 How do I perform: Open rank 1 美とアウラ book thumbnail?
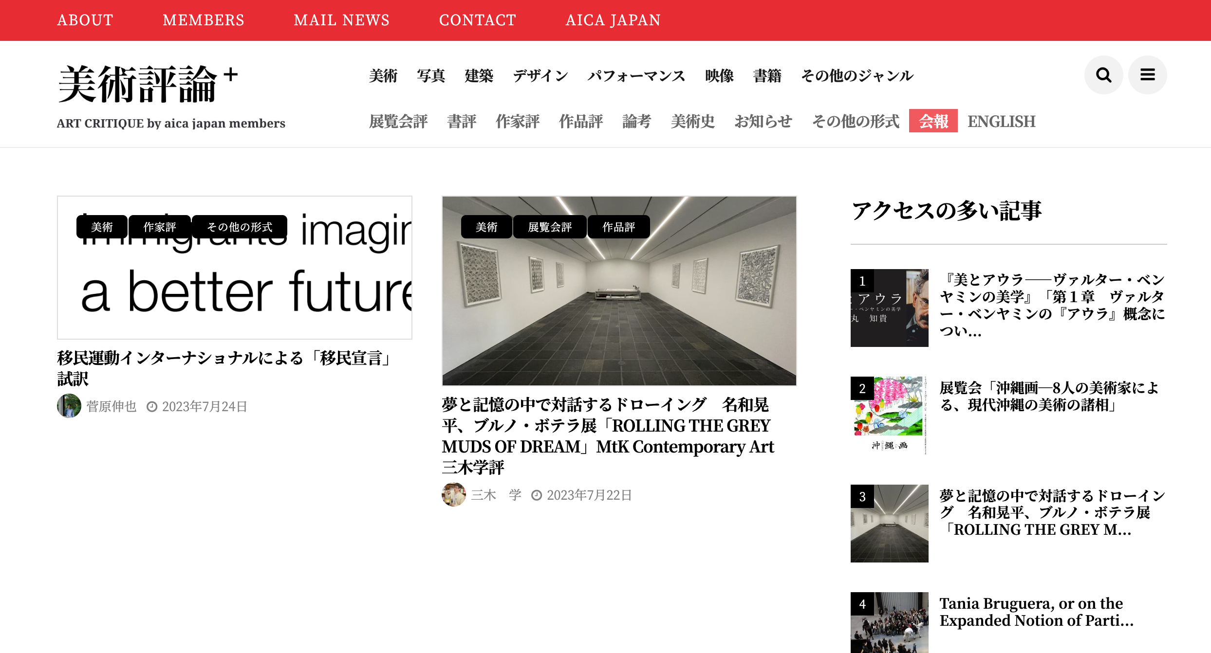[x=889, y=308]
